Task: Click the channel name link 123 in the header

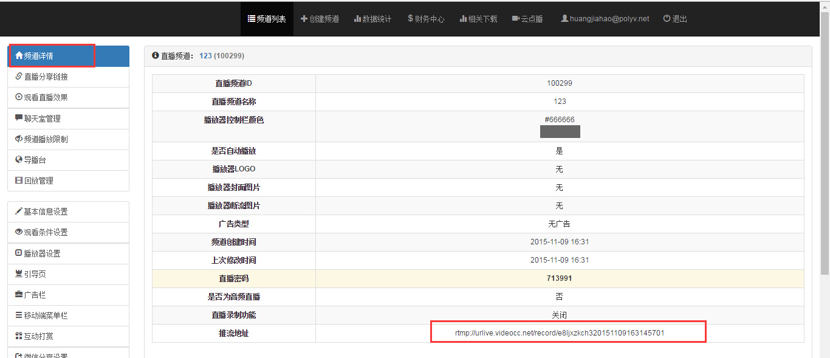Action: click(205, 55)
